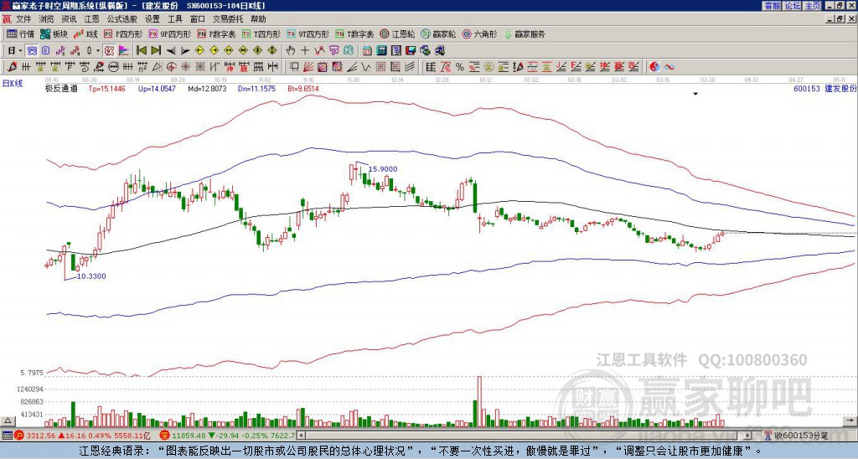858x459 pixels.
Task: Click the red starburst tool
Action: pos(185,67)
